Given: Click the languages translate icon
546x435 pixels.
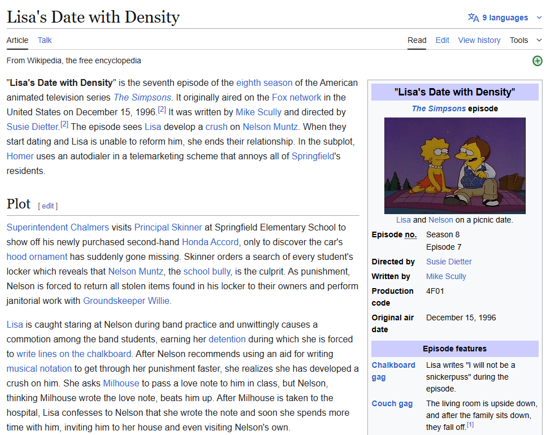Looking at the screenshot, I should pyautogui.click(x=473, y=18).
